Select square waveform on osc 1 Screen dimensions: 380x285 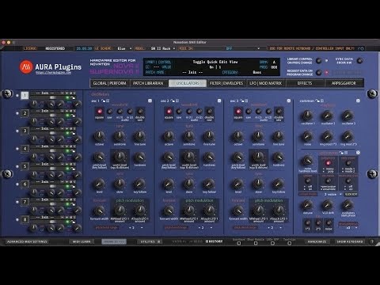(x=100, y=112)
